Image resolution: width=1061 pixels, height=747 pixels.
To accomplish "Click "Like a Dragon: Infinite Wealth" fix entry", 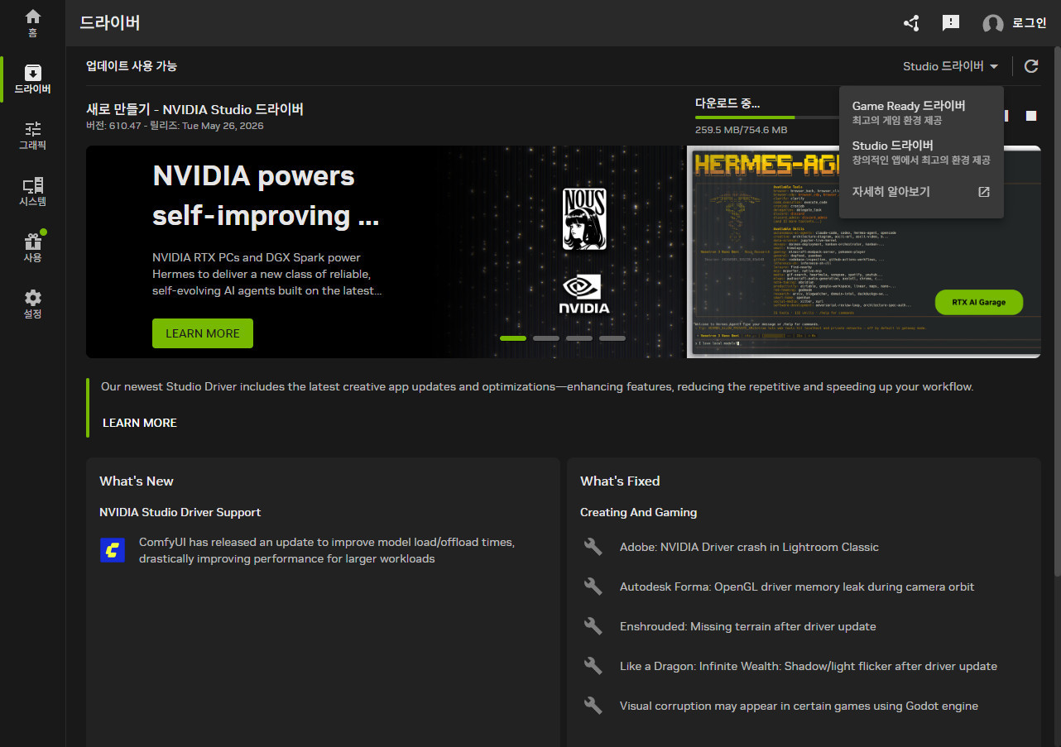I will [809, 666].
